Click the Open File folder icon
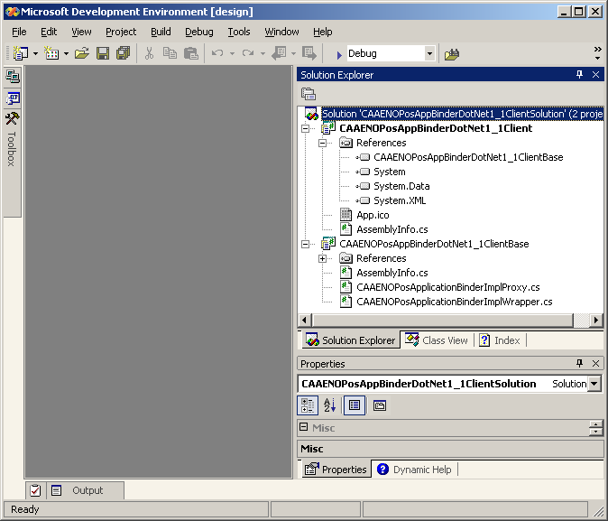 (x=82, y=53)
